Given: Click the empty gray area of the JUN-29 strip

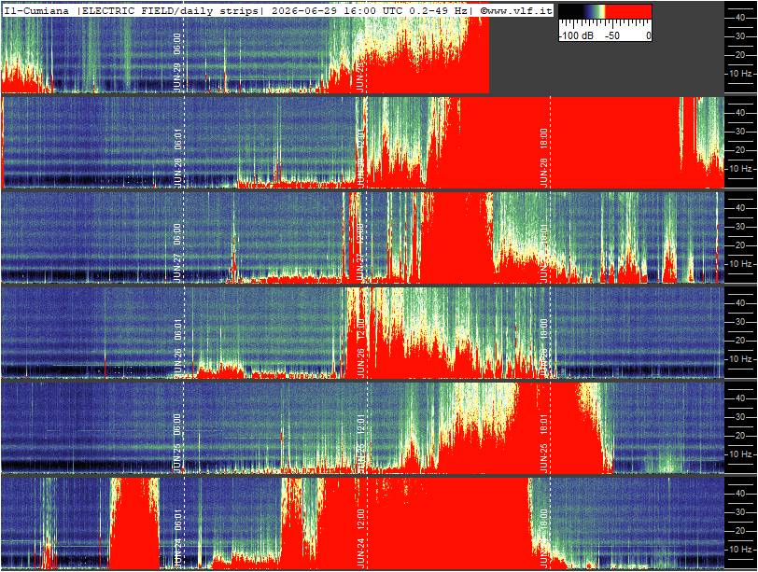Looking at the screenshot, I should click(607, 67).
